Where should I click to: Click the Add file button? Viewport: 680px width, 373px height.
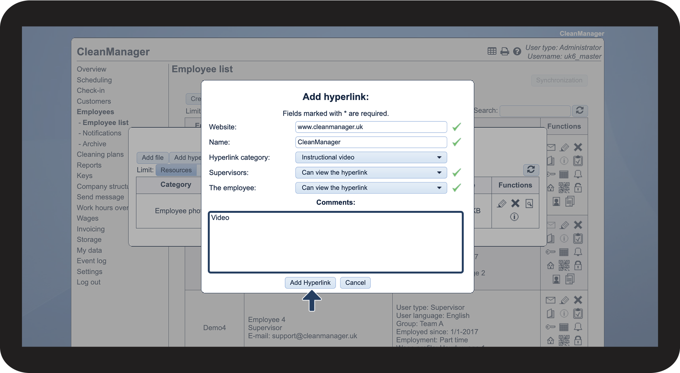pyautogui.click(x=152, y=157)
